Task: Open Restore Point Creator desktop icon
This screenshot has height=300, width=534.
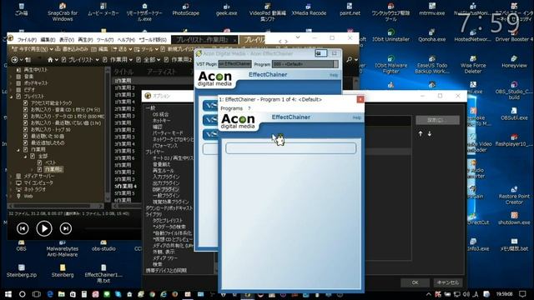Action: (514, 195)
